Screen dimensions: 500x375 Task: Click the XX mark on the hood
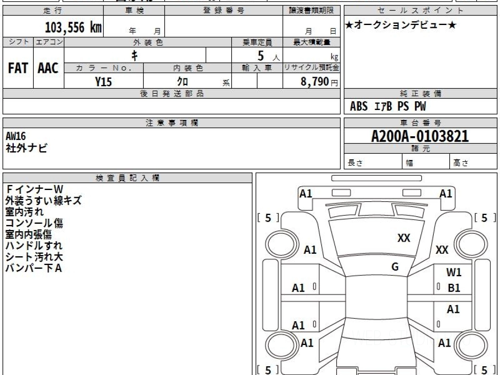pos(404,238)
